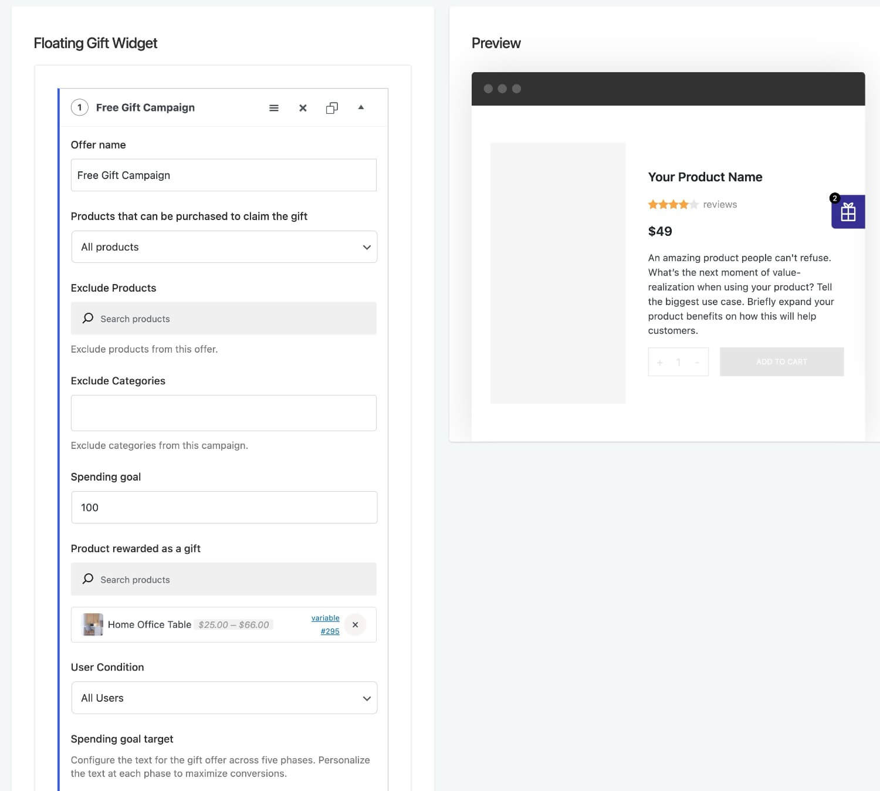This screenshot has height=791, width=880.
Task: Click the Free Gift Campaign panel title
Action: click(145, 107)
